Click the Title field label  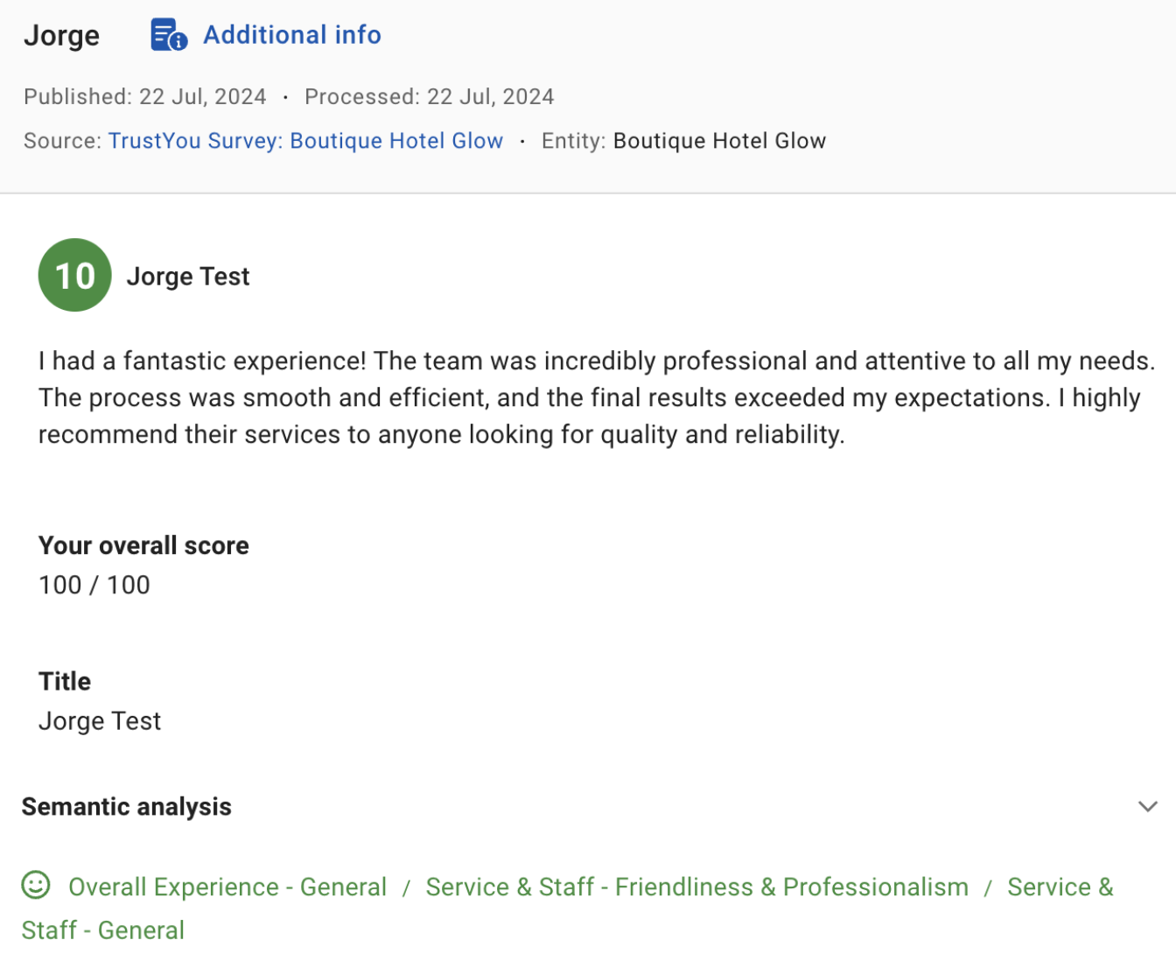pyautogui.click(x=65, y=681)
